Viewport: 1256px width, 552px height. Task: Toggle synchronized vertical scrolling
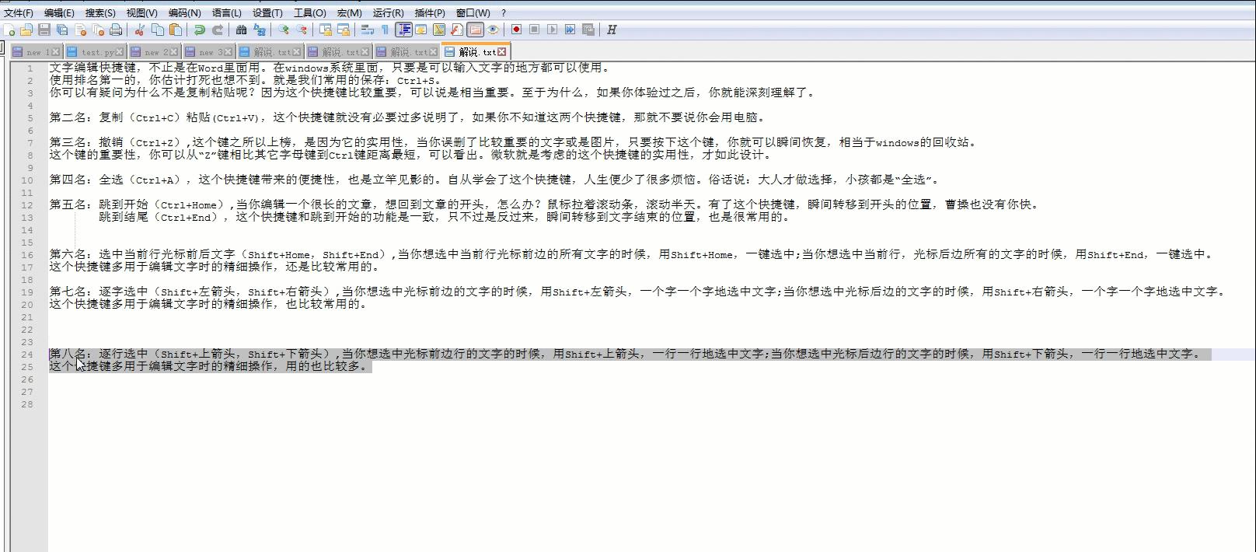pos(326,30)
